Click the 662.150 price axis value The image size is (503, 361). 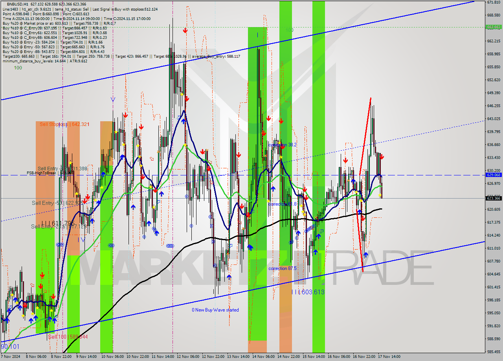click(494, 41)
